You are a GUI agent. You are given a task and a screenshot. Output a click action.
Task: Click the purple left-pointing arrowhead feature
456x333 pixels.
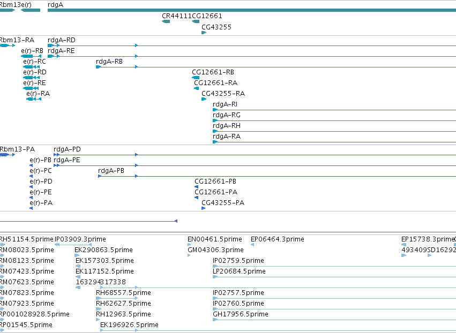176,221
